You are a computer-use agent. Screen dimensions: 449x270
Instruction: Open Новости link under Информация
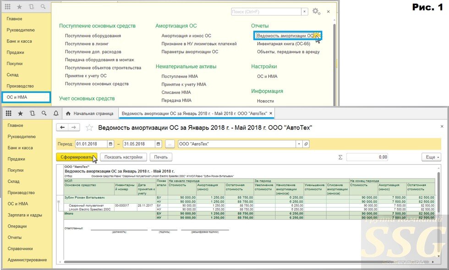click(265, 101)
